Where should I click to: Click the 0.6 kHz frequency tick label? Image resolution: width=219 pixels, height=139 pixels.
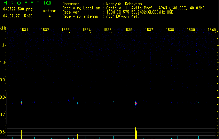click(3, 132)
